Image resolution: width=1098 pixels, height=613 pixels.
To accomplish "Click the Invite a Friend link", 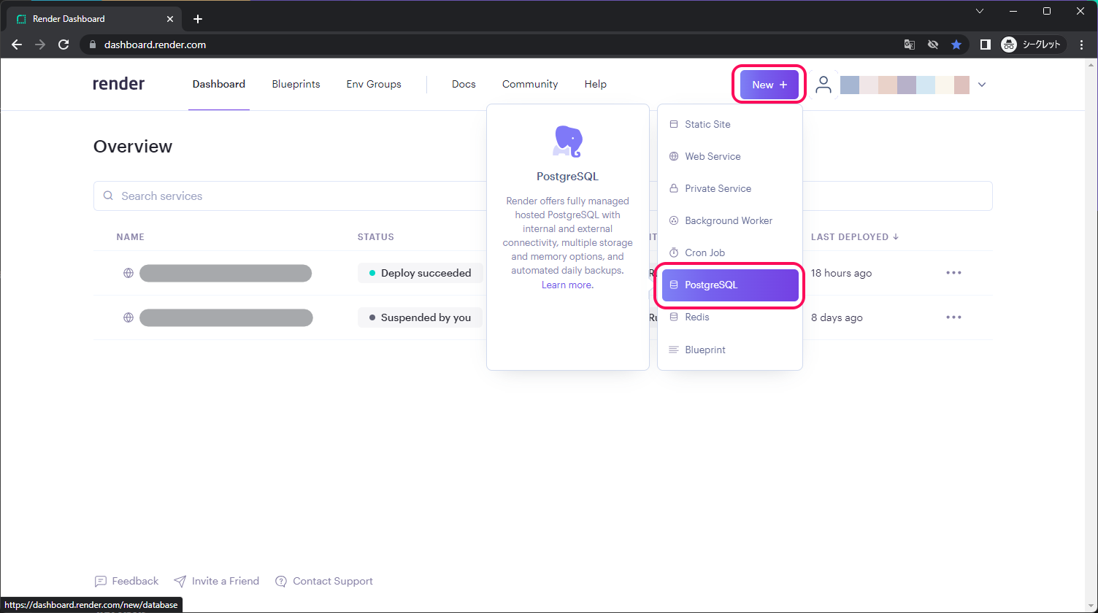I will pyautogui.click(x=217, y=581).
